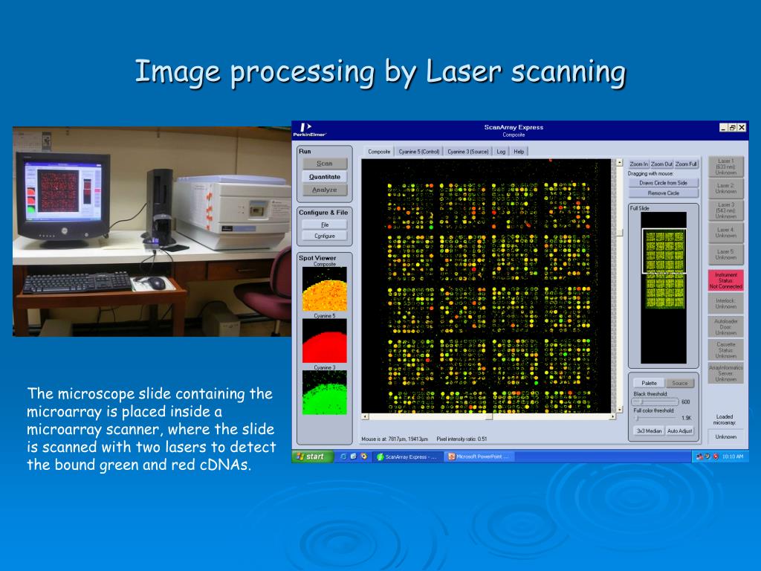Click the Mouse is at position readout

pos(394,439)
